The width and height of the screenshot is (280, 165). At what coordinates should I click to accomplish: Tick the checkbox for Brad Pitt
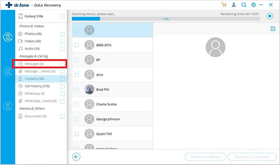tap(76, 90)
